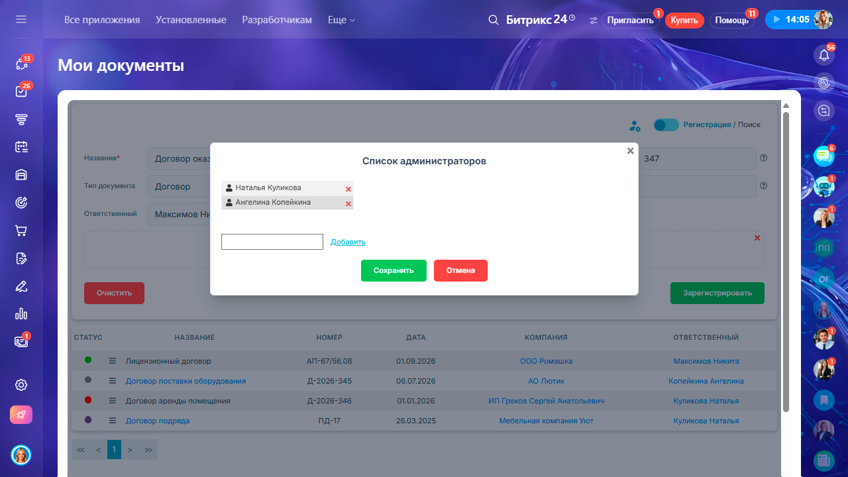Open administrators settings icon near toggle
This screenshot has width=848, height=477.
pos(635,125)
